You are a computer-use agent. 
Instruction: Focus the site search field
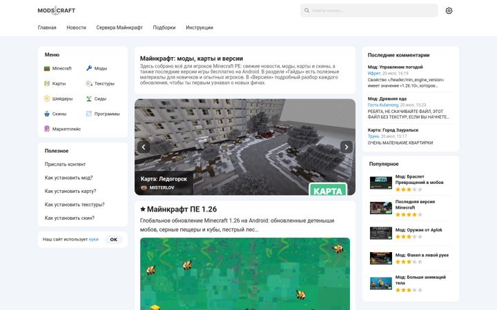[369, 10]
